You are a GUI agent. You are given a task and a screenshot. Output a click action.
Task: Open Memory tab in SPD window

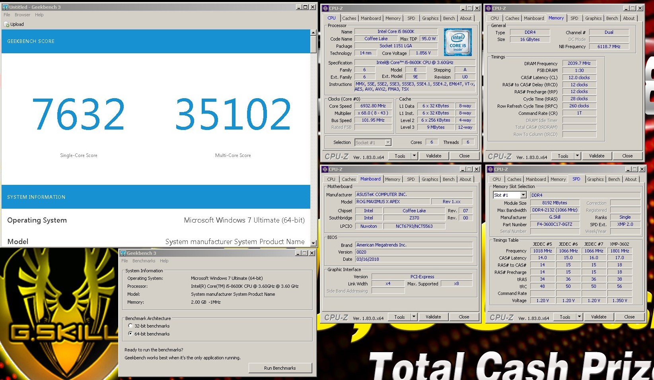tap(558, 179)
